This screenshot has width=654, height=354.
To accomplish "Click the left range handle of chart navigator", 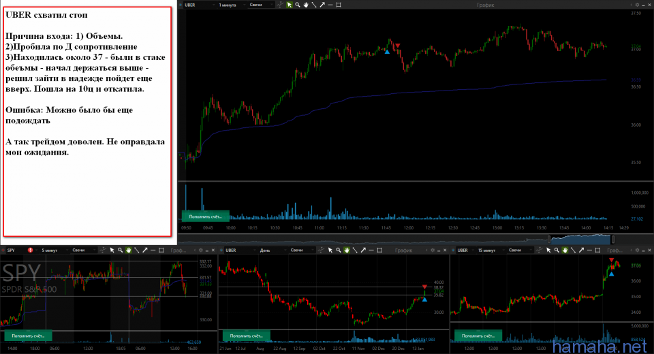I will point(549,240).
